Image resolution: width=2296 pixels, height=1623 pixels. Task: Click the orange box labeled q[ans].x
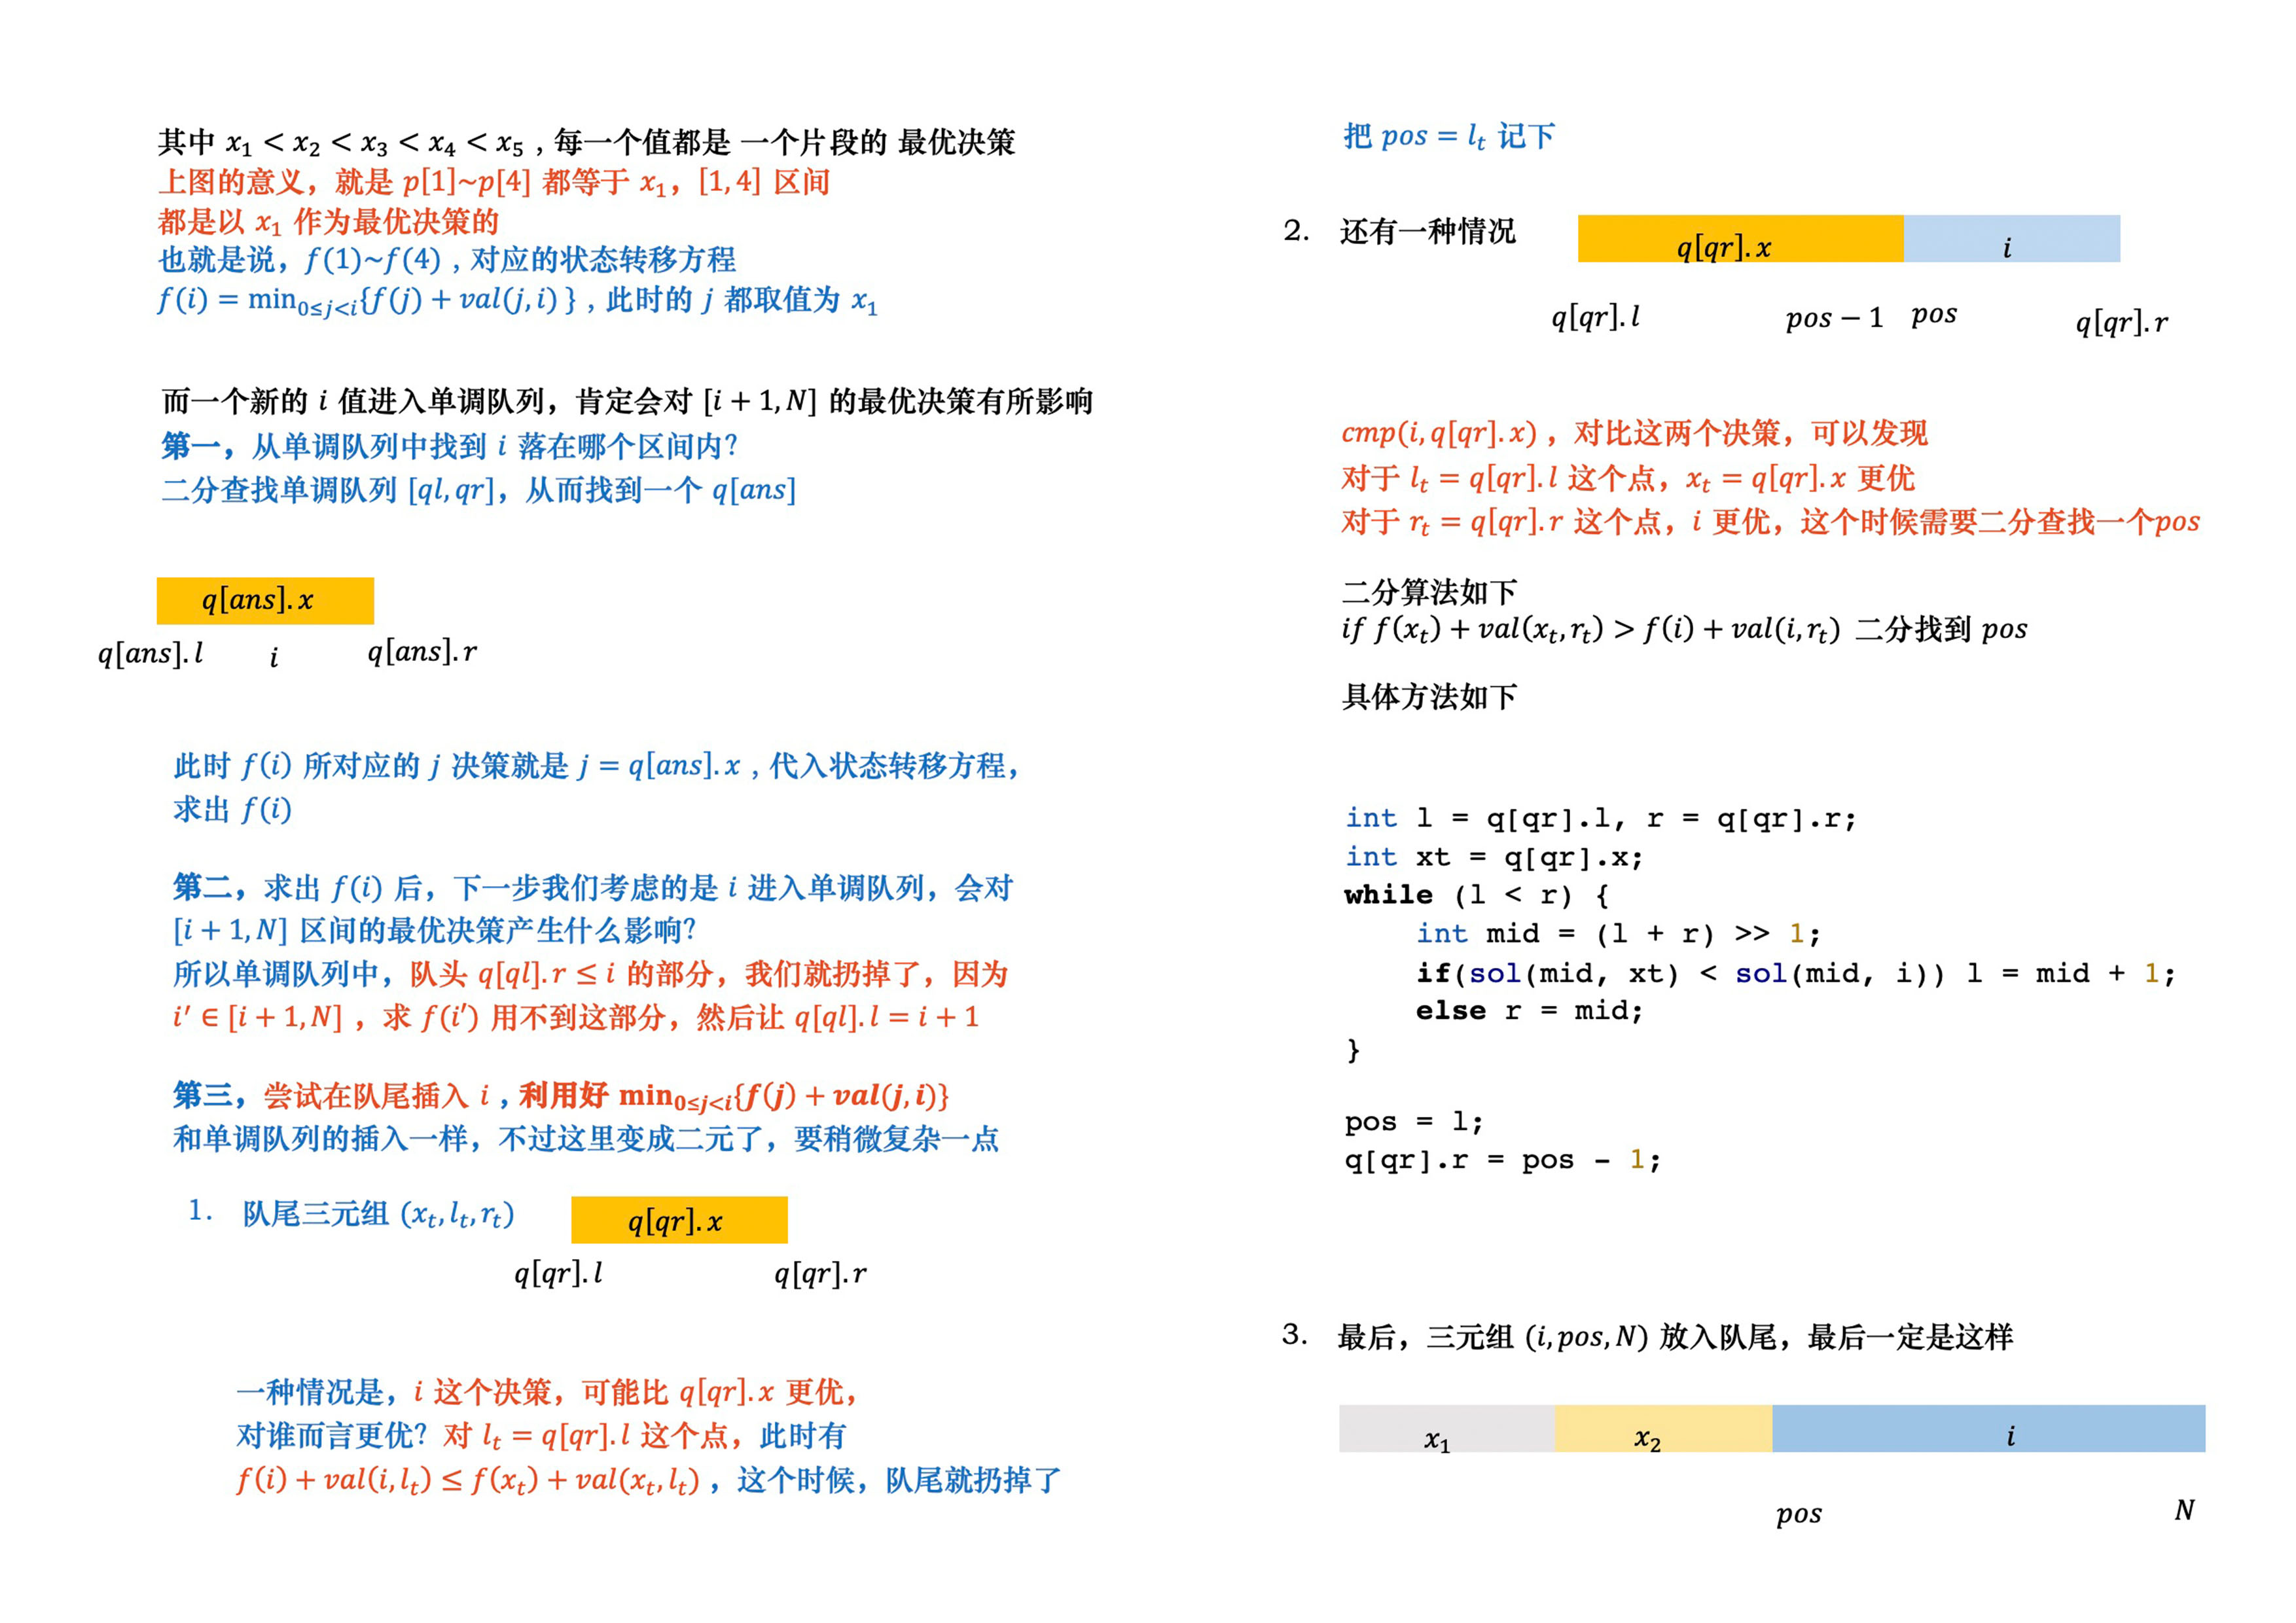[x=265, y=600]
